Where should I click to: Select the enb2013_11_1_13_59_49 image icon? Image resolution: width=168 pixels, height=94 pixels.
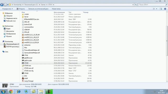[23, 35]
